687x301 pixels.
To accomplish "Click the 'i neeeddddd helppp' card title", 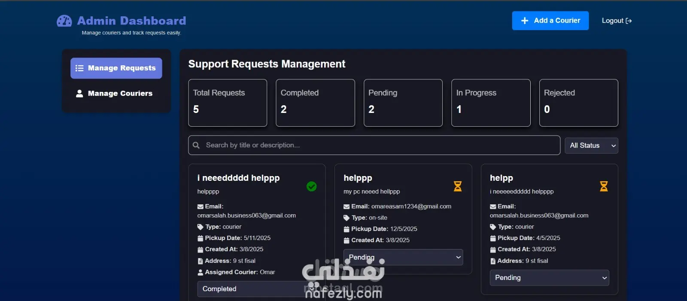I will pyautogui.click(x=238, y=178).
